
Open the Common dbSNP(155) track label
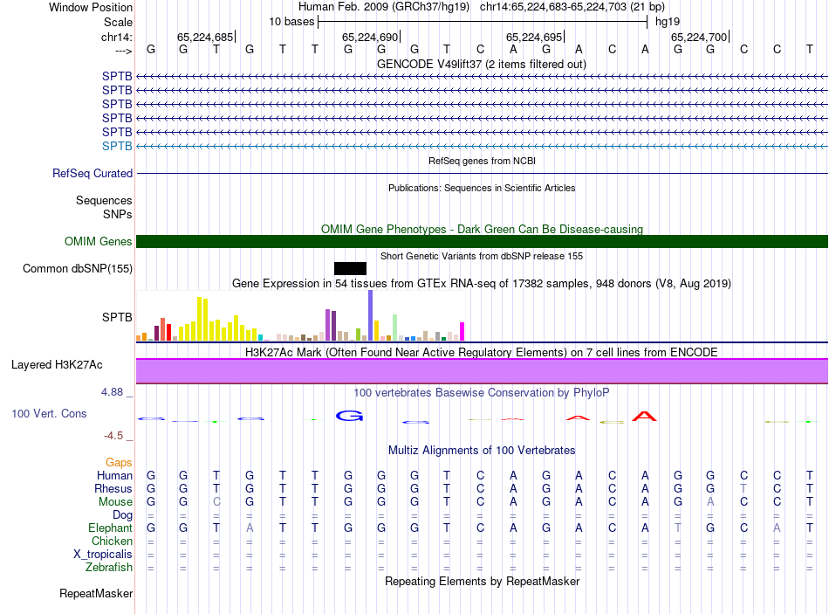[x=77, y=268]
